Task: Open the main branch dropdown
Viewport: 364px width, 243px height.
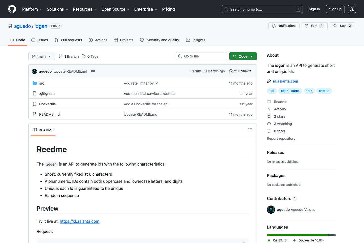Action: 41,56
